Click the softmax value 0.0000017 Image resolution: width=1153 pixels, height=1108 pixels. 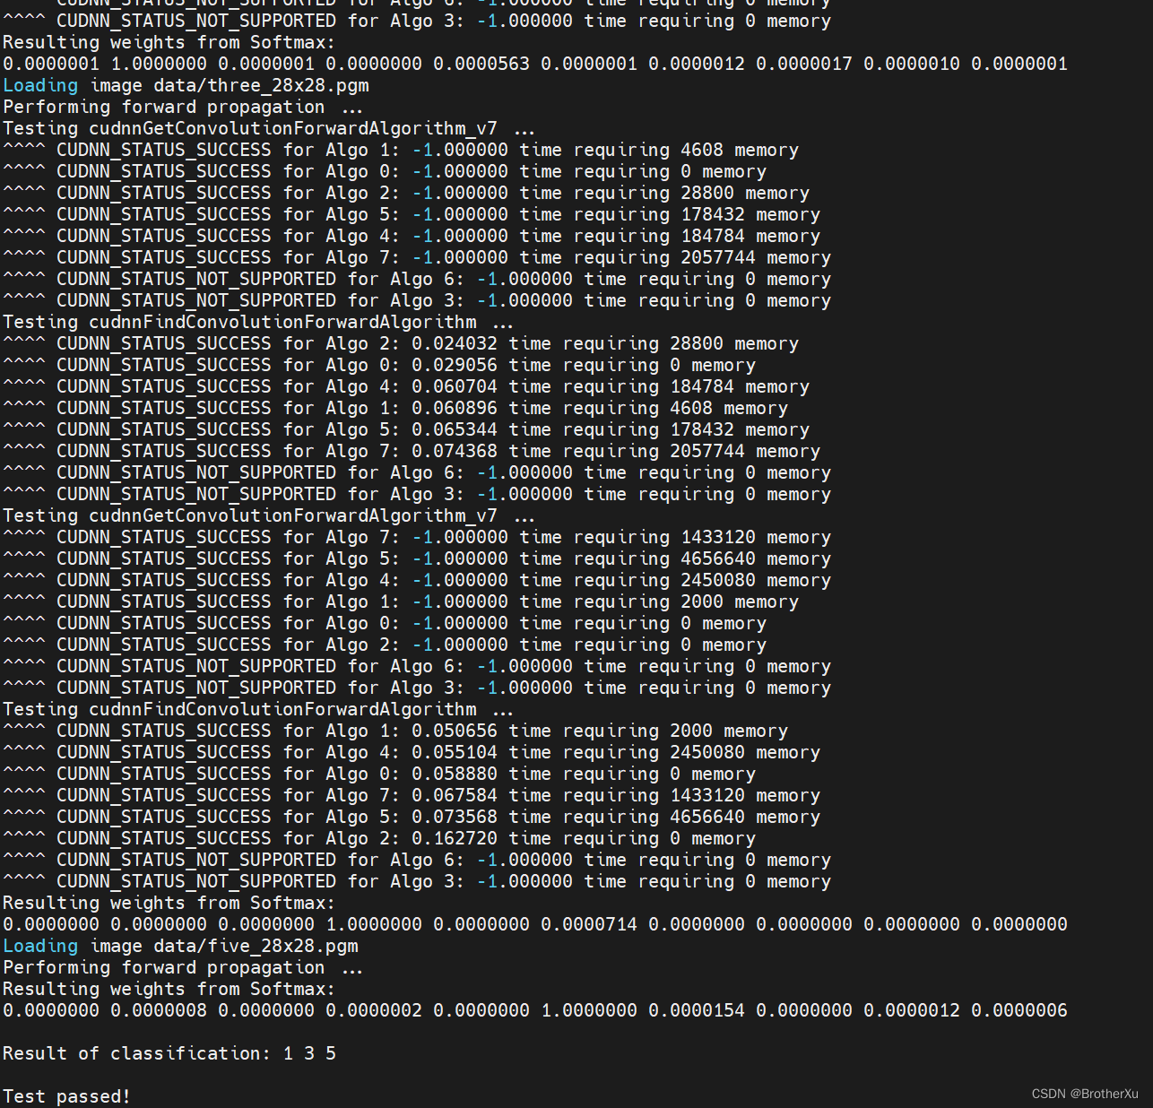(x=804, y=65)
